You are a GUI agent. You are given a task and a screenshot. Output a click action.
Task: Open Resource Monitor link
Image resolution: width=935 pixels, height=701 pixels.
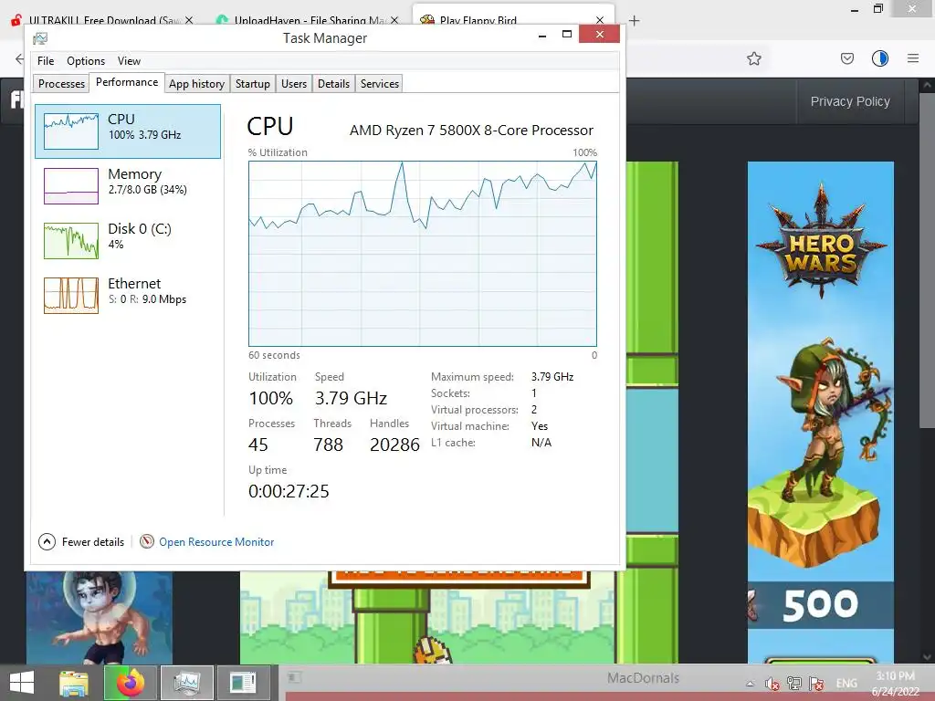(216, 542)
